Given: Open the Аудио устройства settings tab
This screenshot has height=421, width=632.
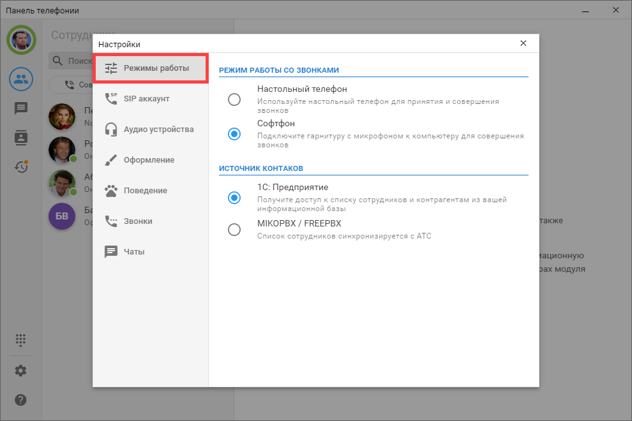Looking at the screenshot, I should (x=151, y=129).
